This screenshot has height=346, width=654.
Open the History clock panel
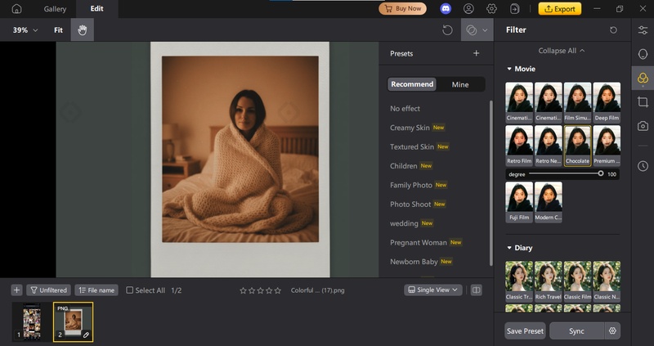(x=643, y=166)
